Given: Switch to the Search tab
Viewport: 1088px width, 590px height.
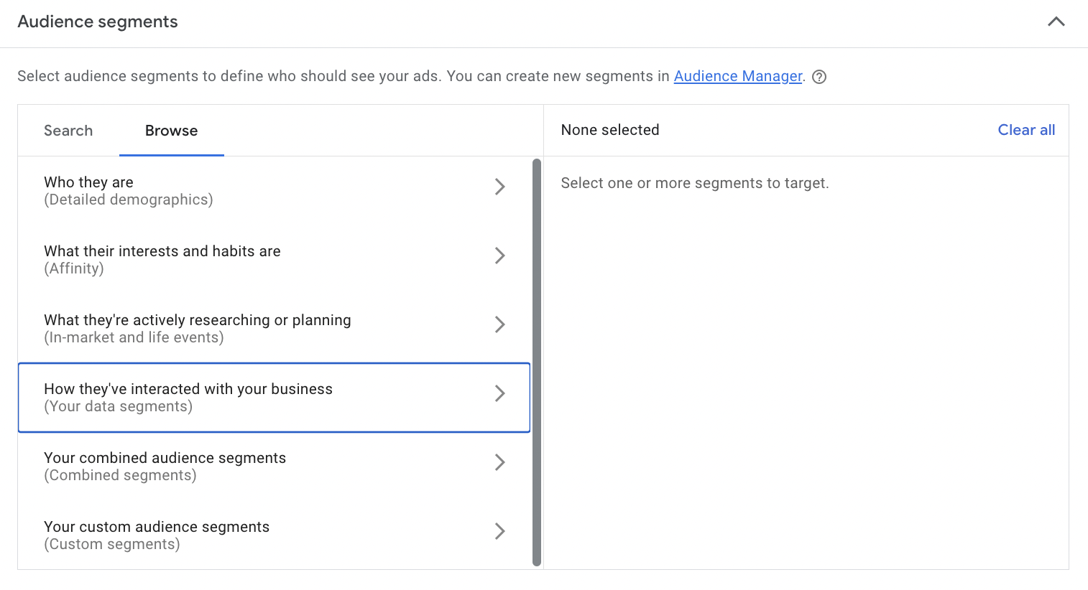Looking at the screenshot, I should 68,131.
